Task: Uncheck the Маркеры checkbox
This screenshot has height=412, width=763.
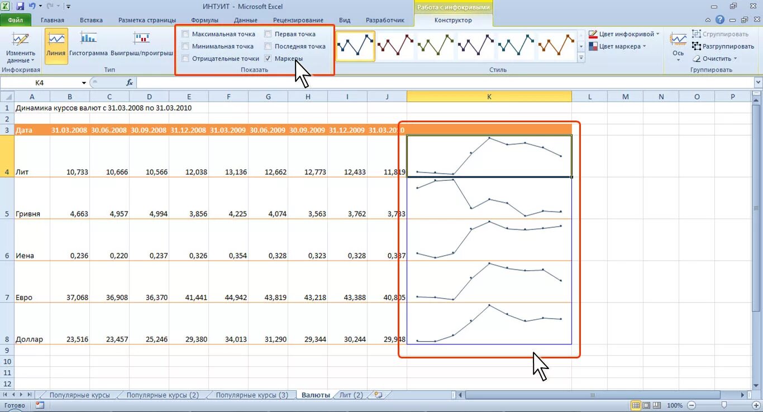Action: (x=268, y=58)
